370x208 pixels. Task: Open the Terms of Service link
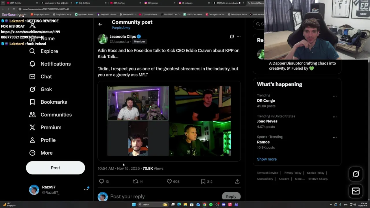click(267, 173)
